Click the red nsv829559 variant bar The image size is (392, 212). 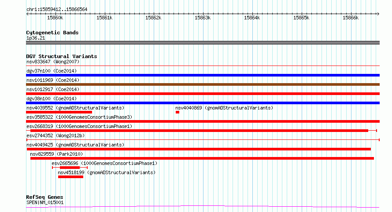pyautogui.click(x=202, y=158)
